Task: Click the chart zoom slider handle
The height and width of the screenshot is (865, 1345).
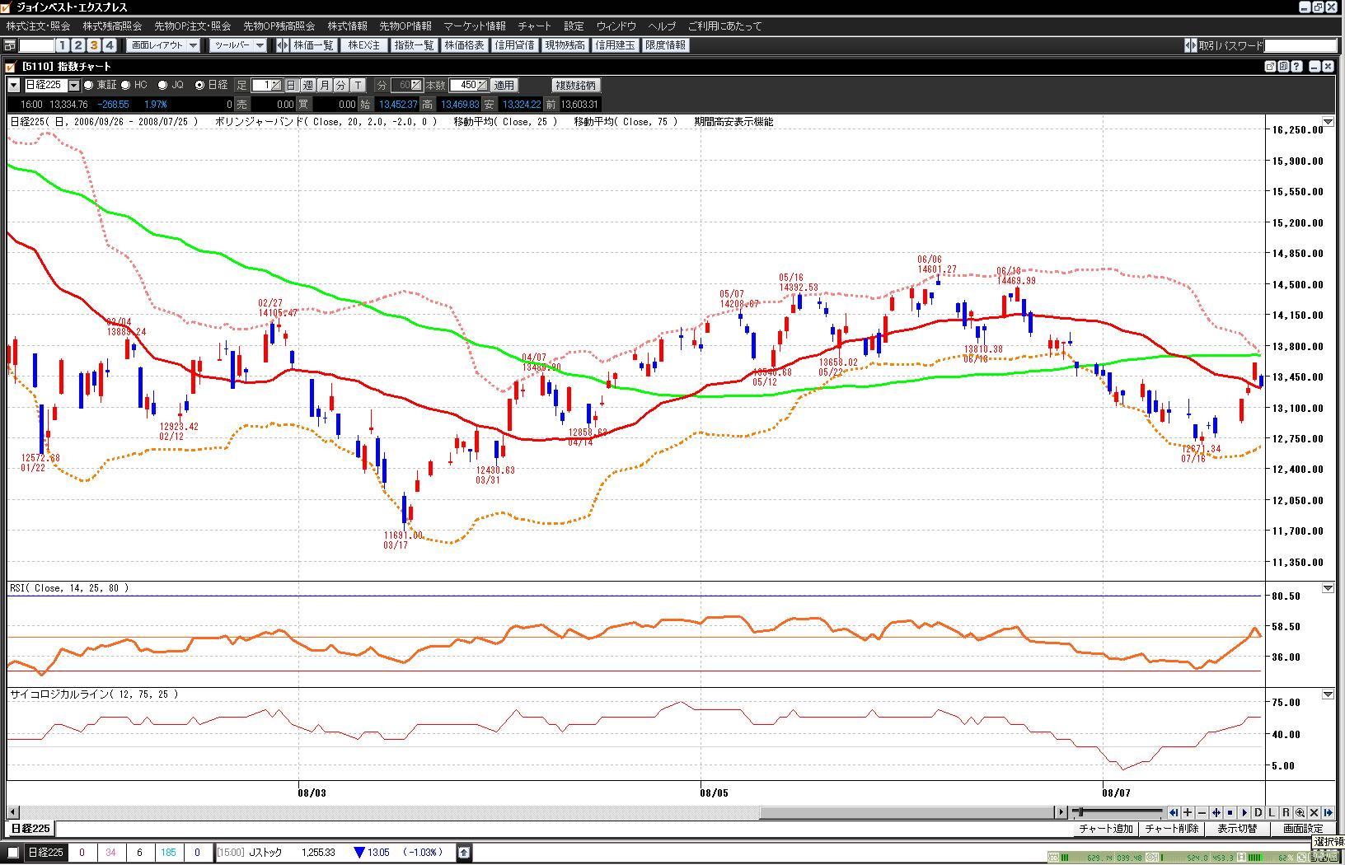Action: tap(1080, 812)
